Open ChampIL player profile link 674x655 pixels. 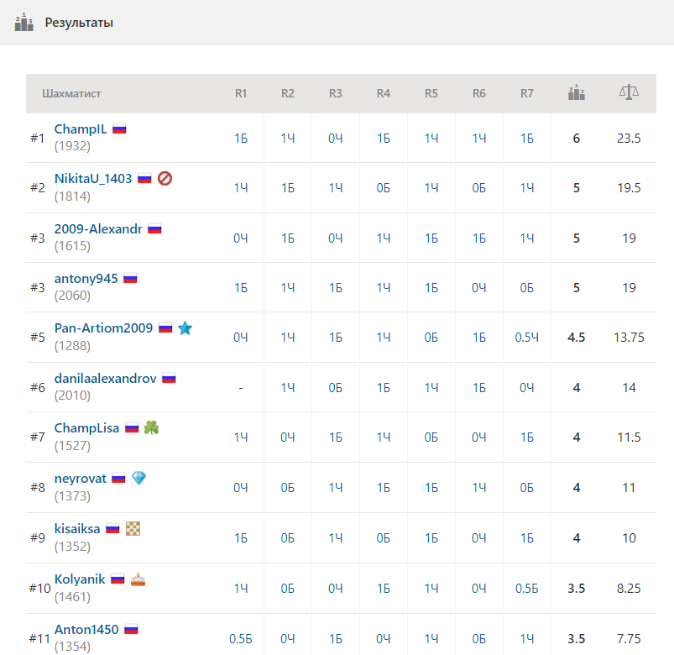(x=81, y=129)
